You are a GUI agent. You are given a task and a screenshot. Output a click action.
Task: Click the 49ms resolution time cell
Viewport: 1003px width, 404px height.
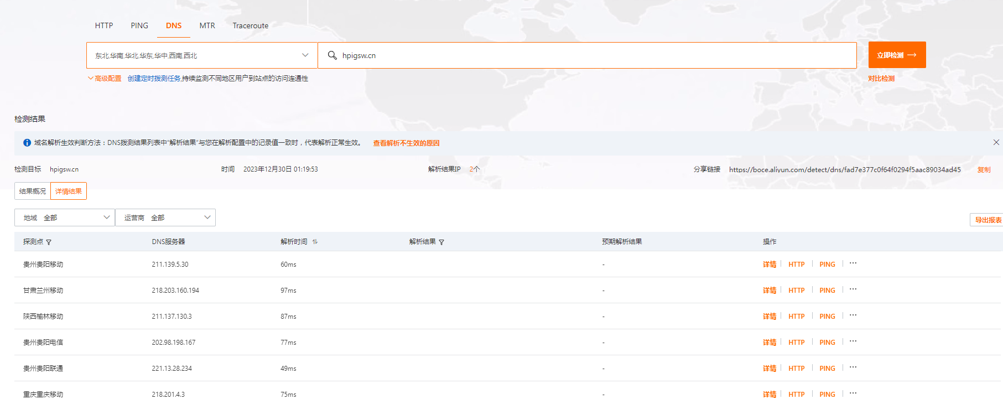(288, 369)
